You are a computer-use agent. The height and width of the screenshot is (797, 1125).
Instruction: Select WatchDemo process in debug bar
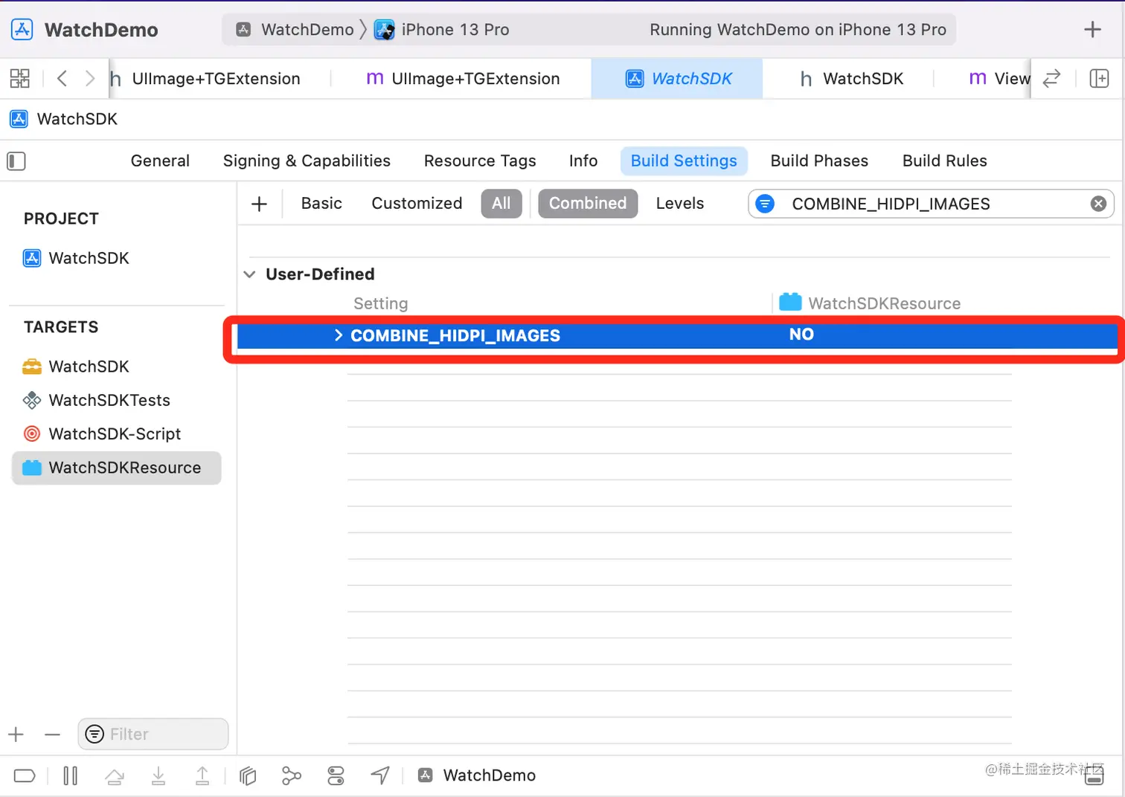tap(476, 775)
